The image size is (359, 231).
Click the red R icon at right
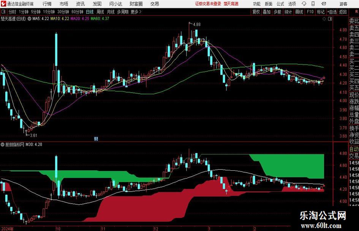coord(356,12)
